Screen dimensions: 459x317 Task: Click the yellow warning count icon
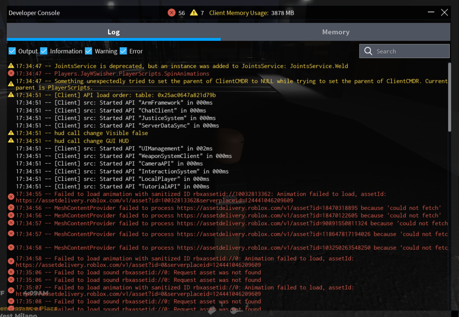tap(194, 13)
